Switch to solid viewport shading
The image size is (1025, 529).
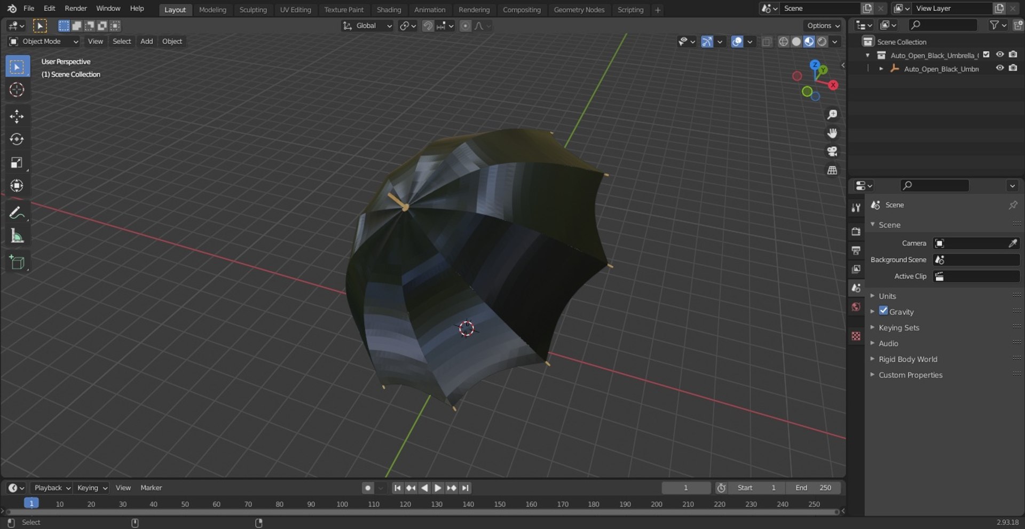tap(796, 42)
